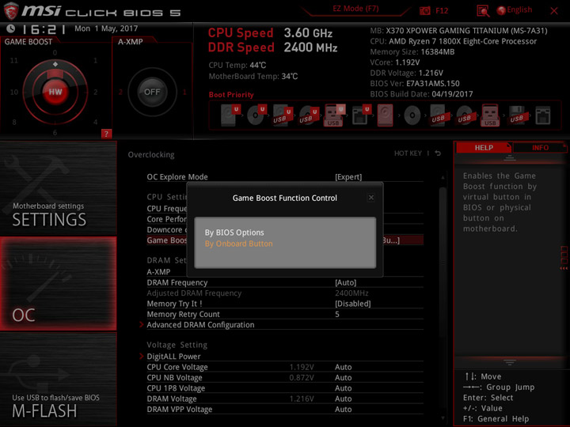
Task: Open OC Explore Mode Expert value
Action: (x=348, y=177)
